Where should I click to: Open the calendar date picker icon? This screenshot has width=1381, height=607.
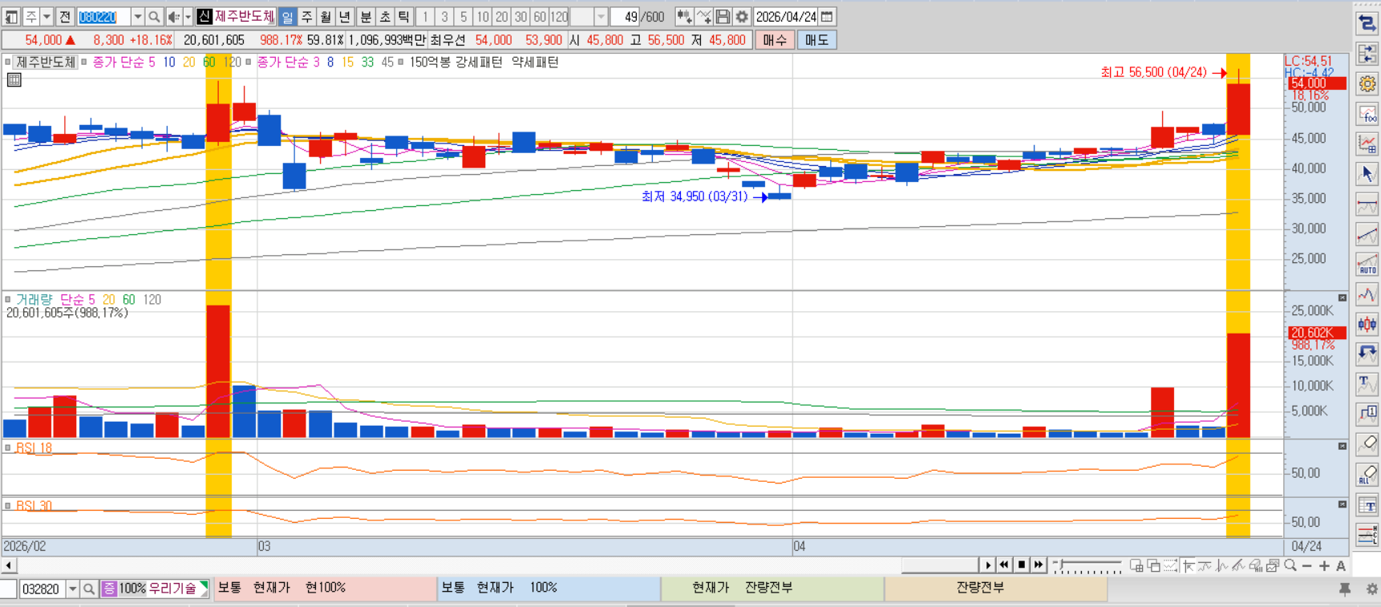827,17
